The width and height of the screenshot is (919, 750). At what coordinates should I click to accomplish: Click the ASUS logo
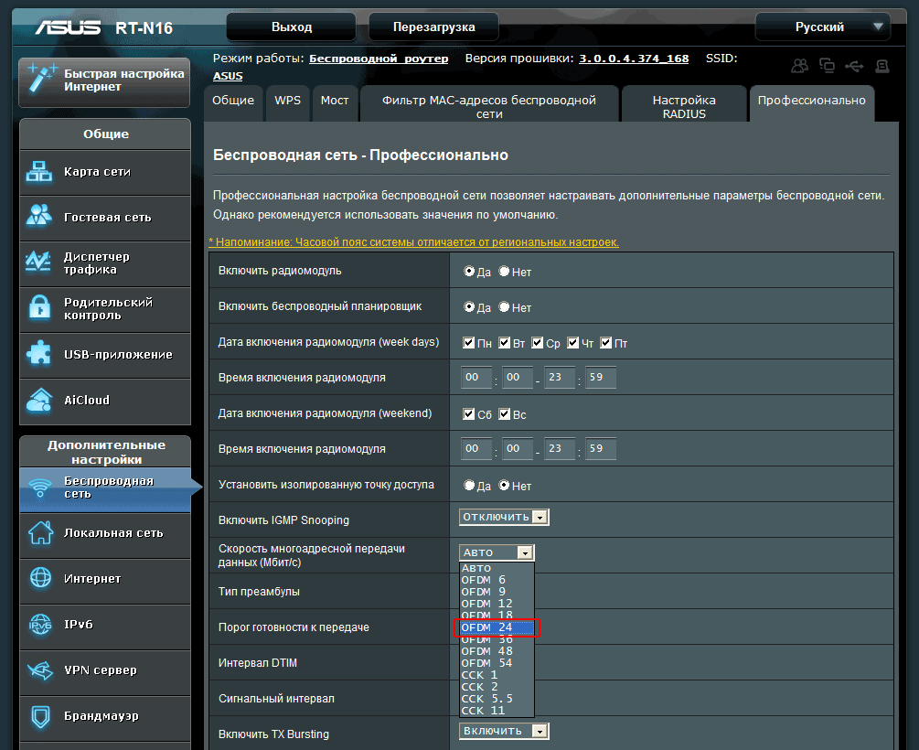[68, 27]
